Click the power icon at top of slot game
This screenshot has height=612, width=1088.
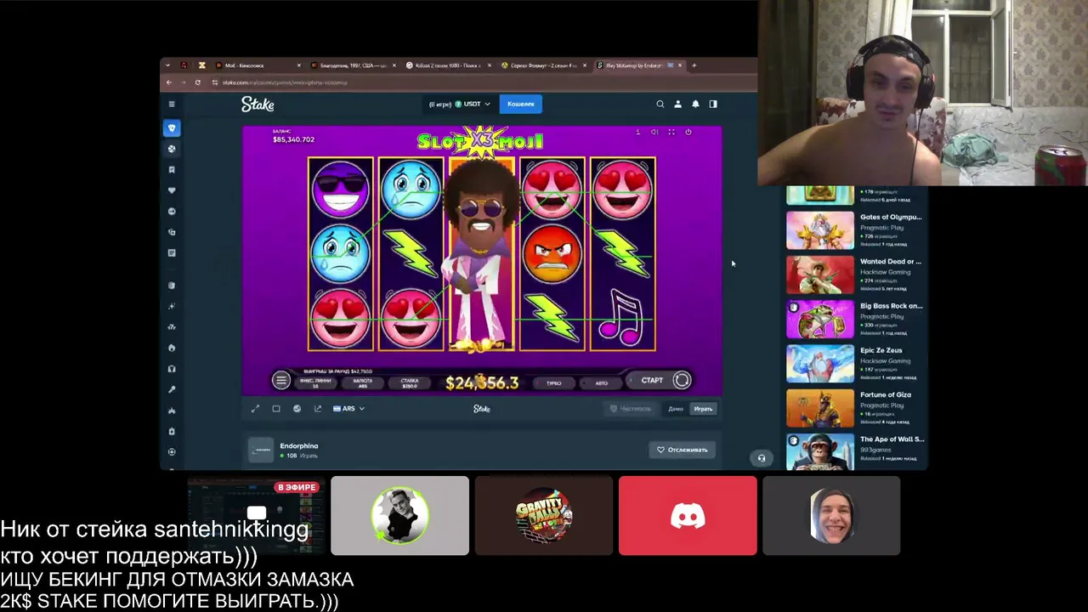pos(688,132)
